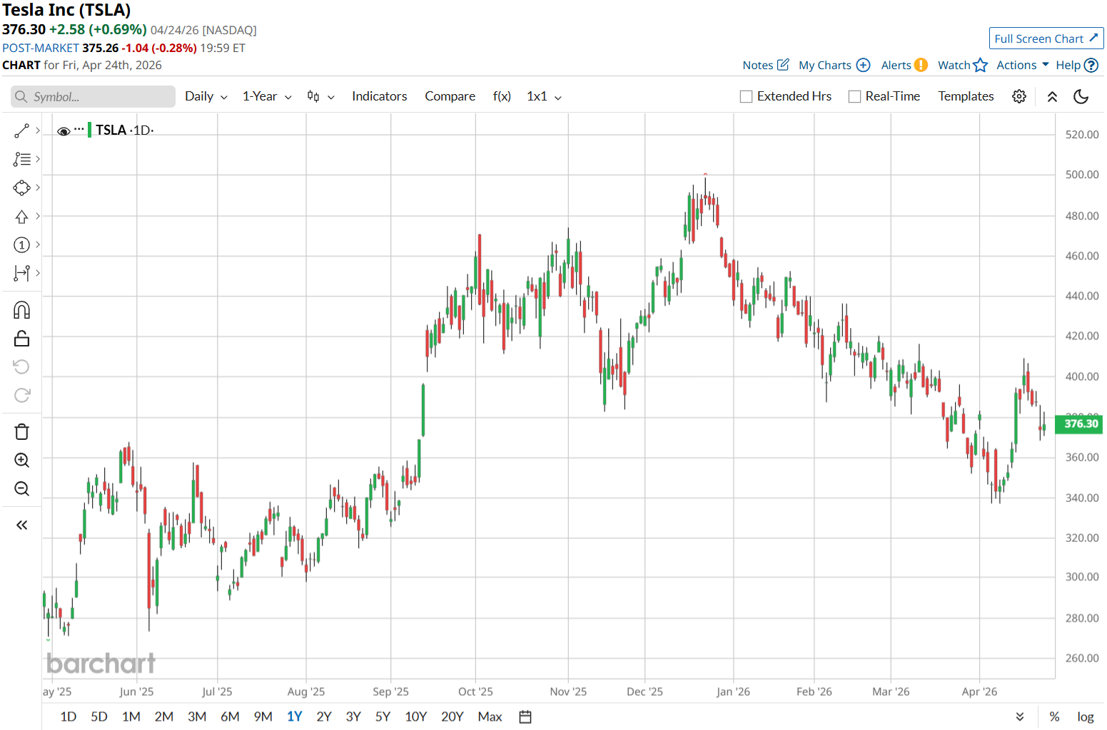Viewport: 1107px width, 730px height.
Task: Select the 6M time range
Action: tap(229, 716)
